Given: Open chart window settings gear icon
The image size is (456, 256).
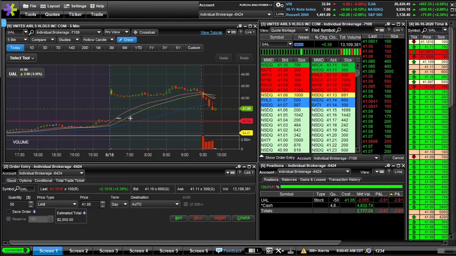Looking at the screenshot, I should [x=240, y=26].
